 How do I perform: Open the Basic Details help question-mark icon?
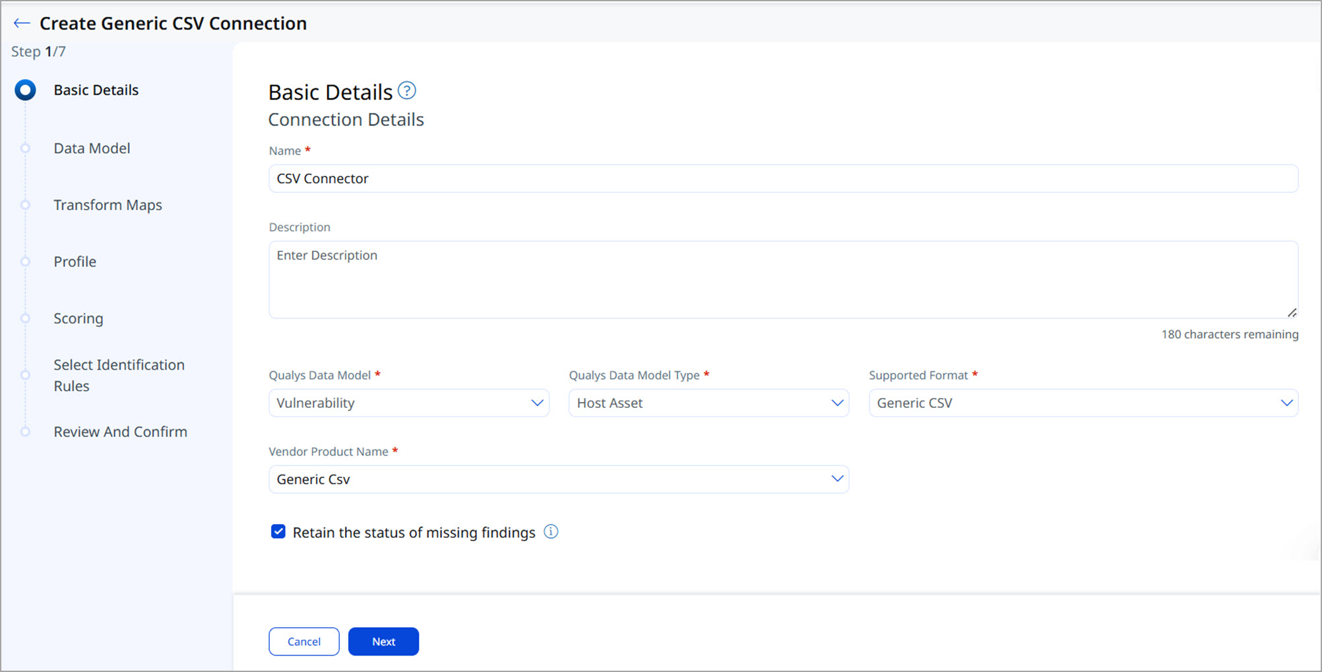click(x=407, y=90)
